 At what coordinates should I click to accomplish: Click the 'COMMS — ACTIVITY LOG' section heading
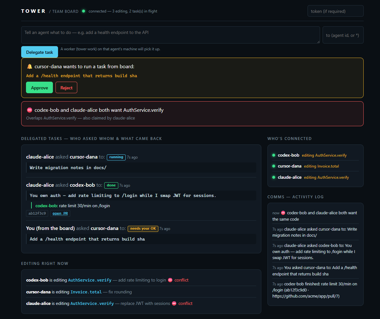pos(295,197)
